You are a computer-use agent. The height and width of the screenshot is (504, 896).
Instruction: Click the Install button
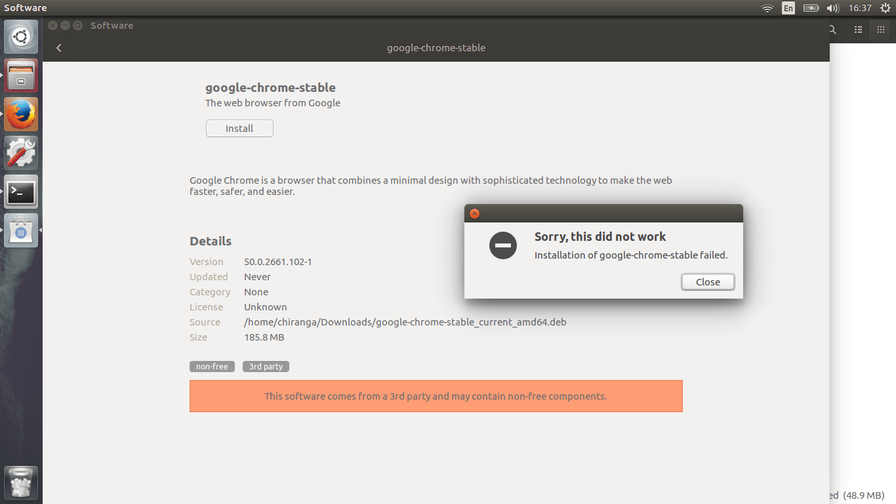pos(239,129)
